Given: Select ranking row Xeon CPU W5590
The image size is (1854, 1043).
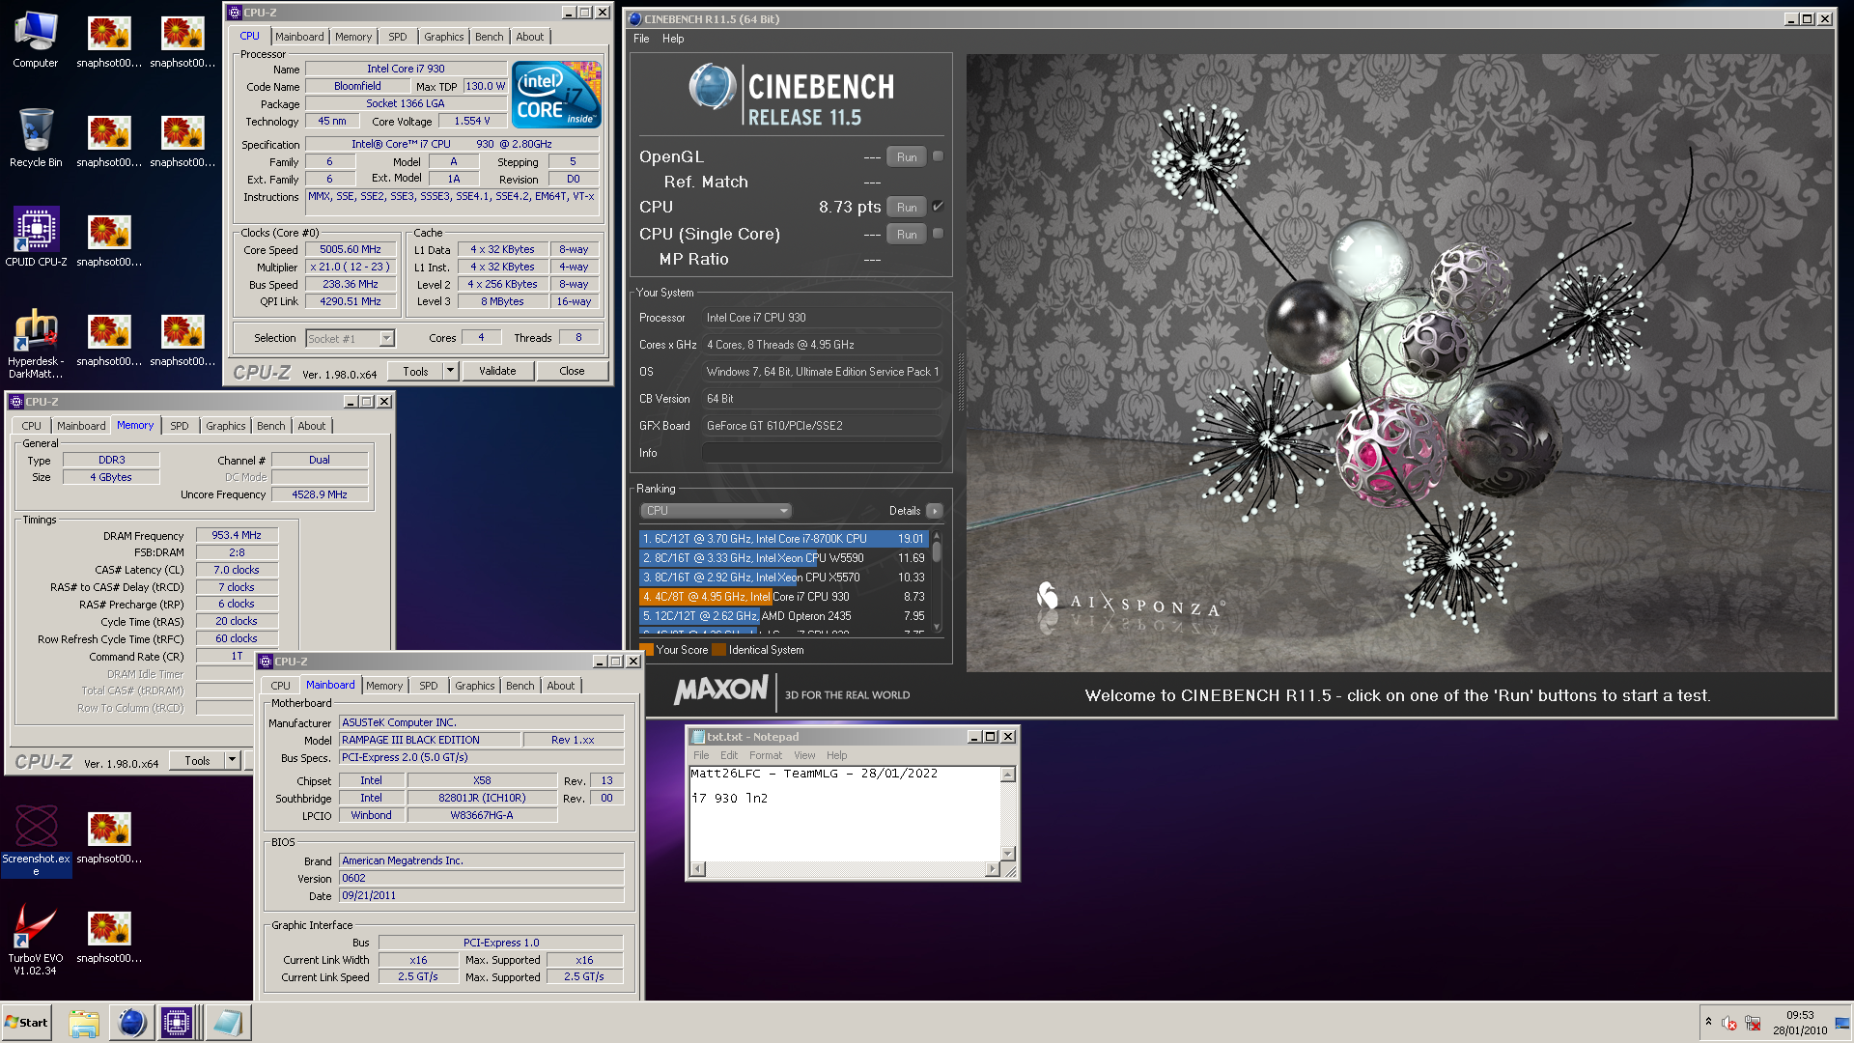Looking at the screenshot, I should (x=782, y=558).
